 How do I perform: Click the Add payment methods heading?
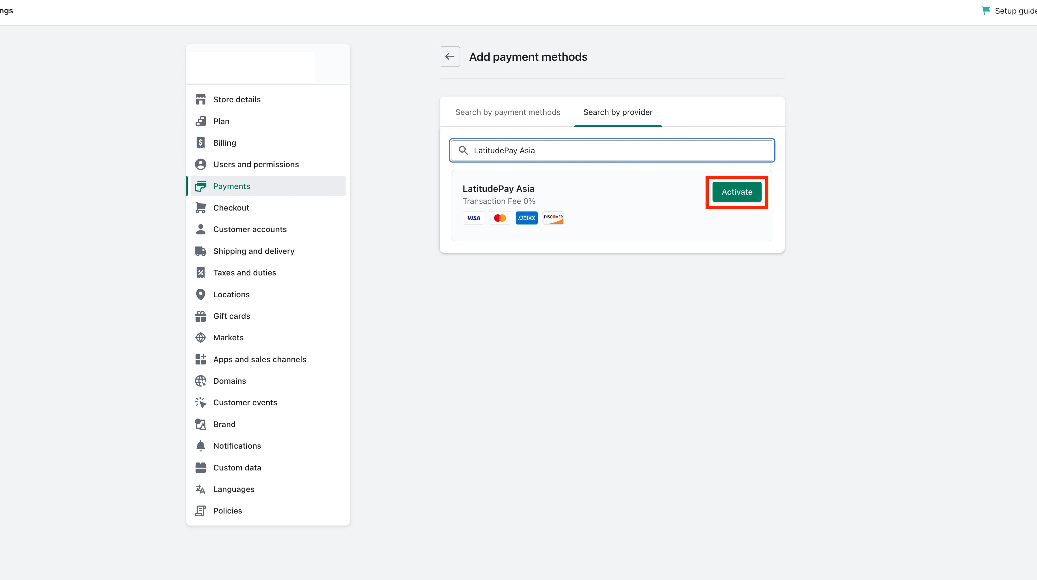tap(528, 57)
